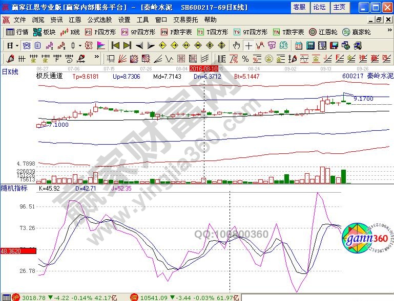This screenshot has height=301, width=394.
Task: Expand the 日 period dropdown arrow
Action: click(16, 45)
